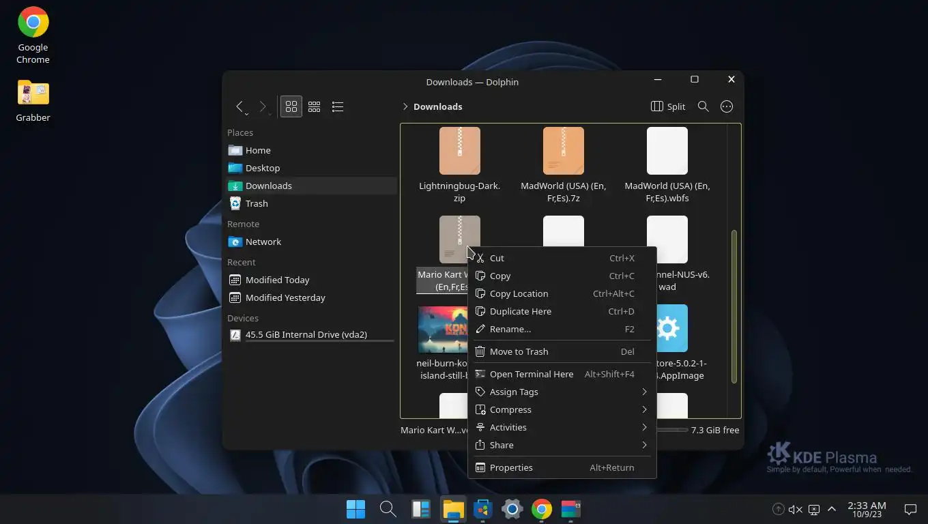Expand the Compress submenu

pyautogui.click(x=562, y=409)
